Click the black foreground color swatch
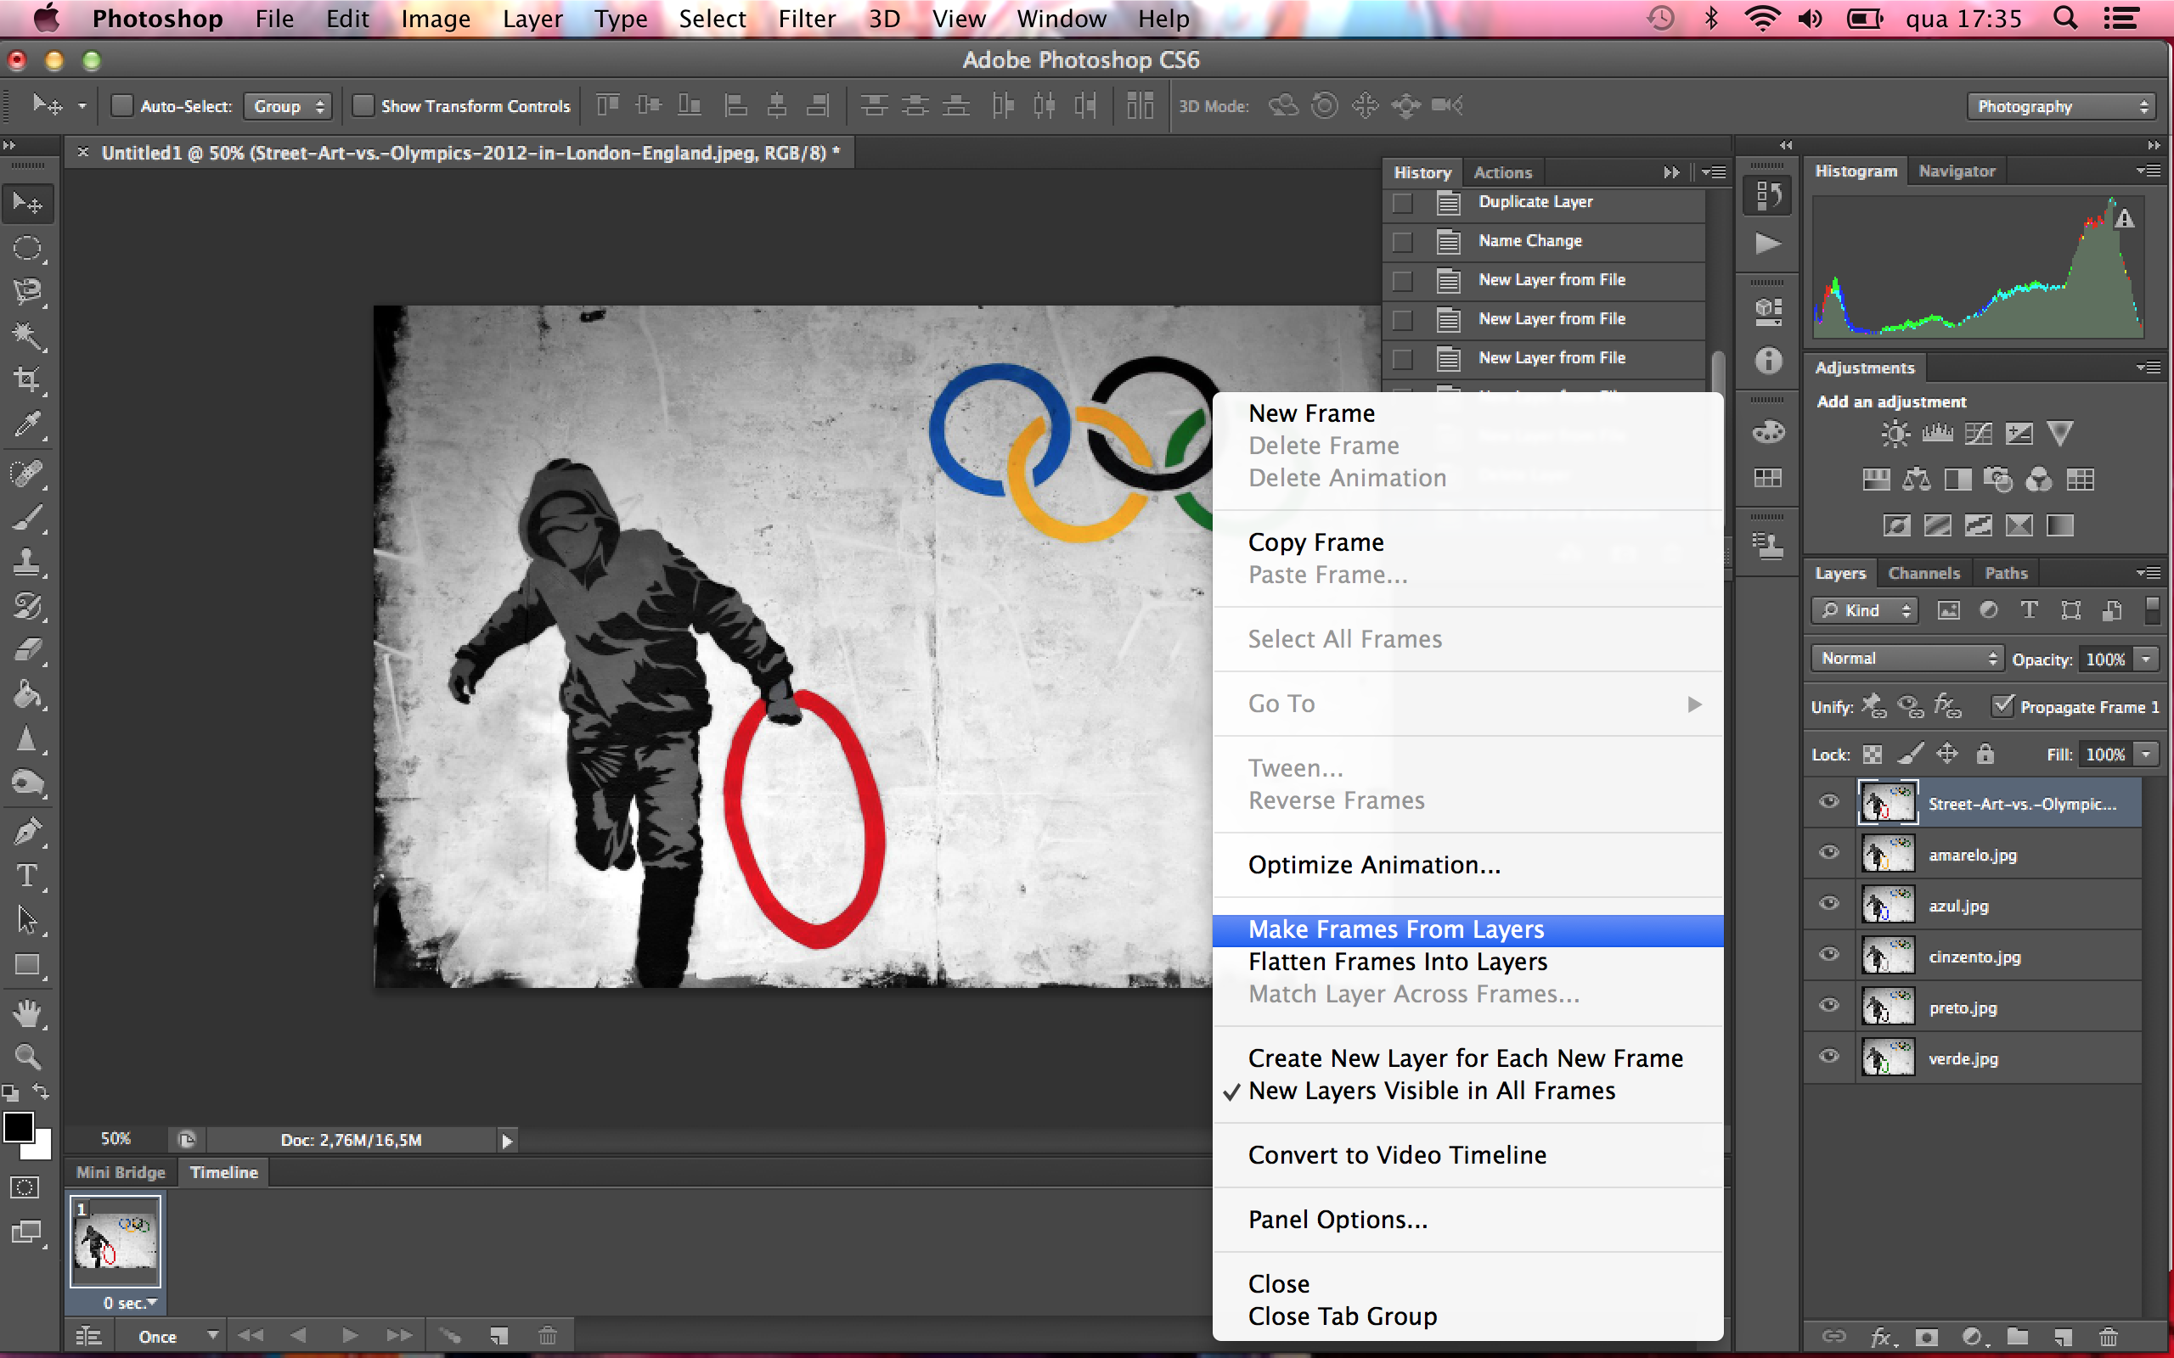 (x=18, y=1125)
